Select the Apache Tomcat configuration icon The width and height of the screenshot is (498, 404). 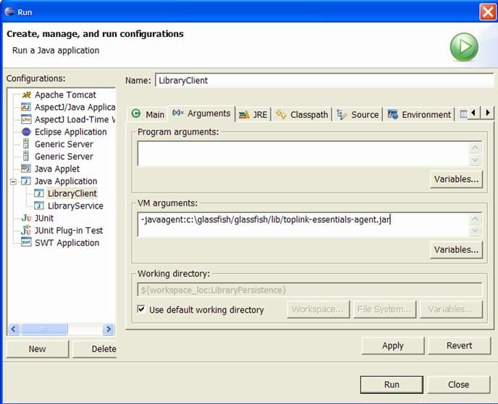coord(27,95)
